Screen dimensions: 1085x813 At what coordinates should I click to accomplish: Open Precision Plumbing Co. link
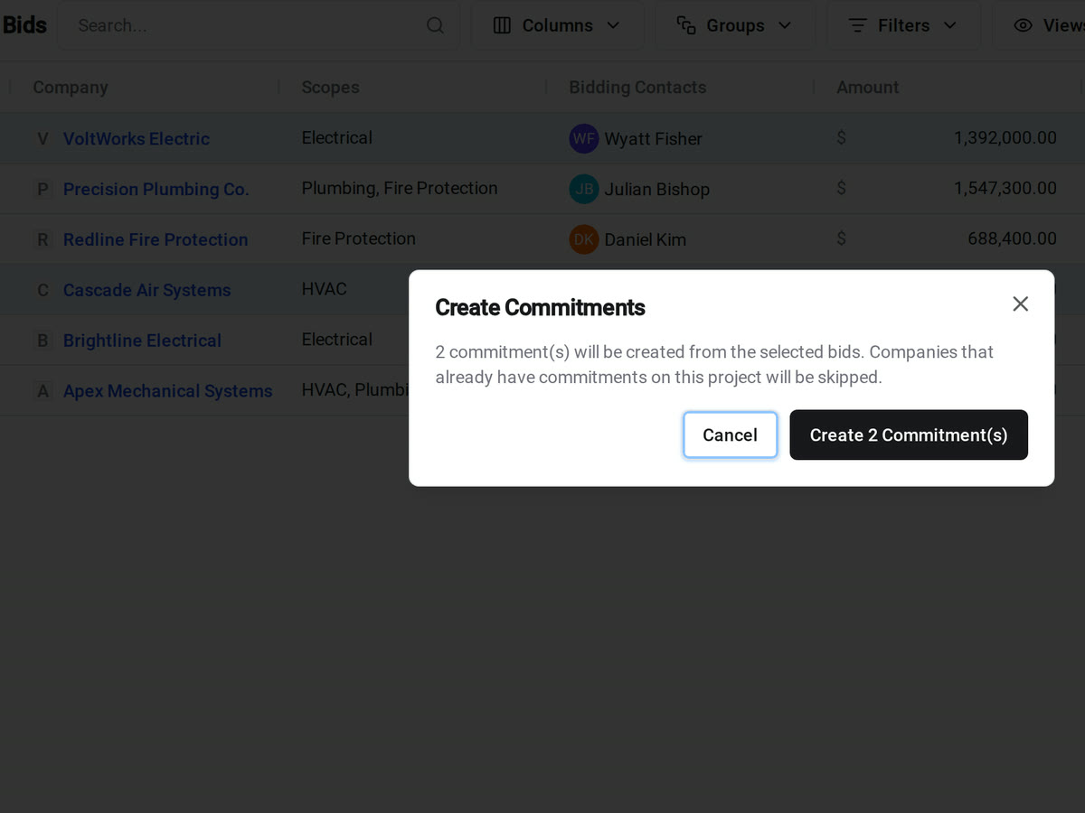[156, 189]
